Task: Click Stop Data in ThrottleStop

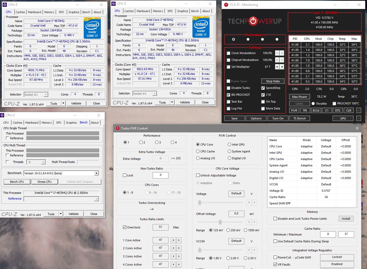Action: coord(273,81)
